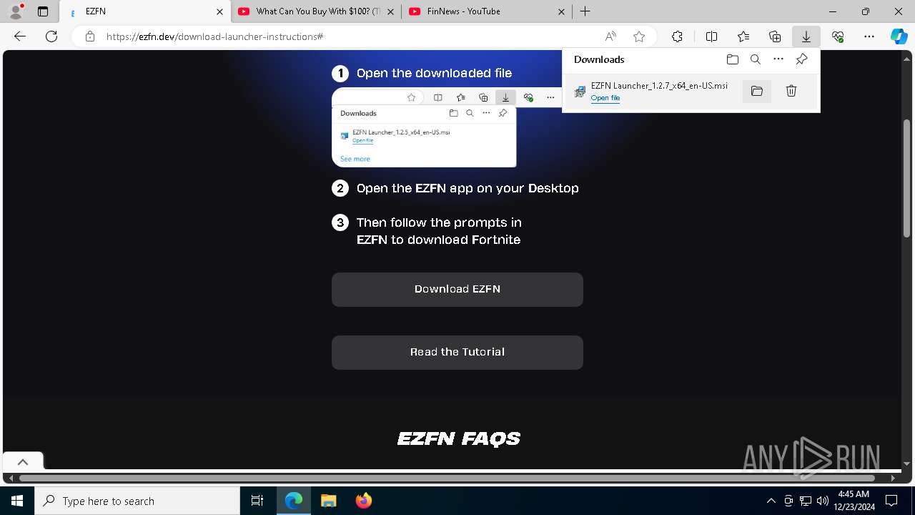
Task: Open the tab actions menu icon
Action: [43, 11]
